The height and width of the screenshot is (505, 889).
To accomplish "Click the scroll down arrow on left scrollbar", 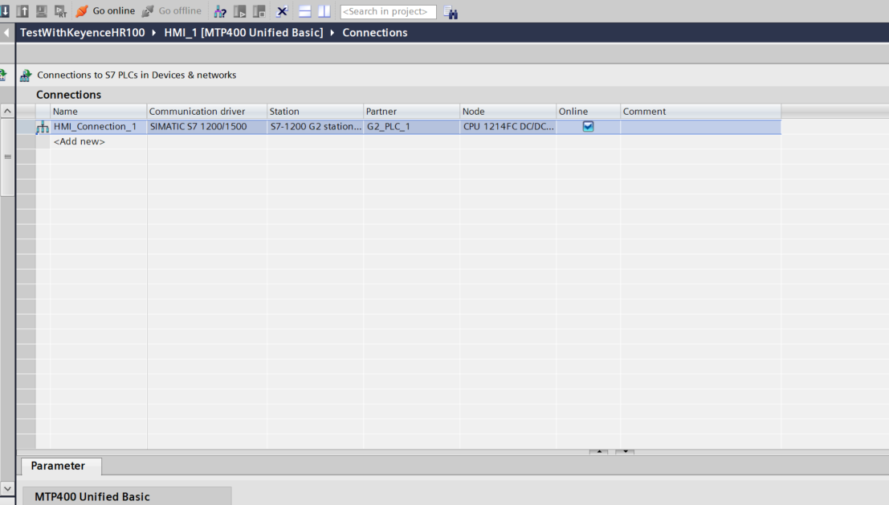I will [7, 489].
